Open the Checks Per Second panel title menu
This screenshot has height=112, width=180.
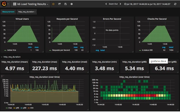157,19
